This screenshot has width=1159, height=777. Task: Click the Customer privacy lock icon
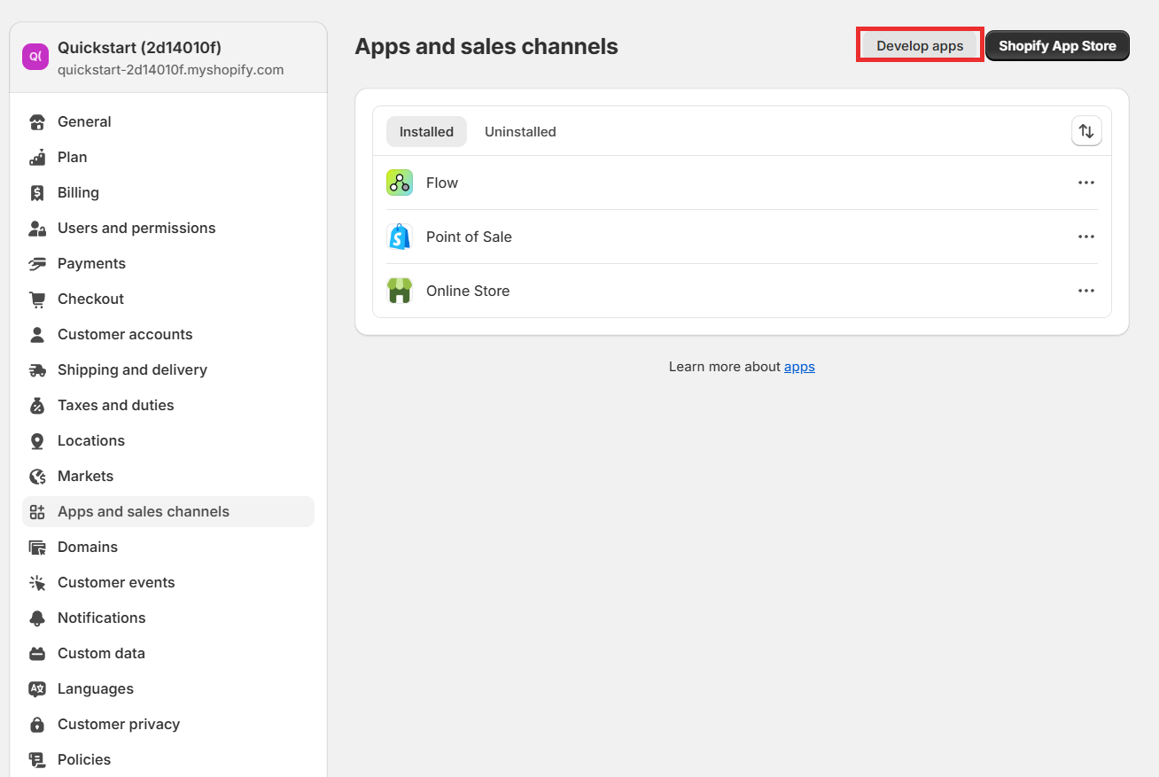pos(37,724)
